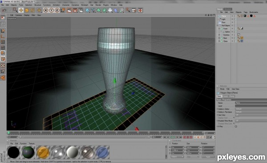267x163 pixels.
Task: Open the particle emitter icon
Action: [x=121, y=10]
